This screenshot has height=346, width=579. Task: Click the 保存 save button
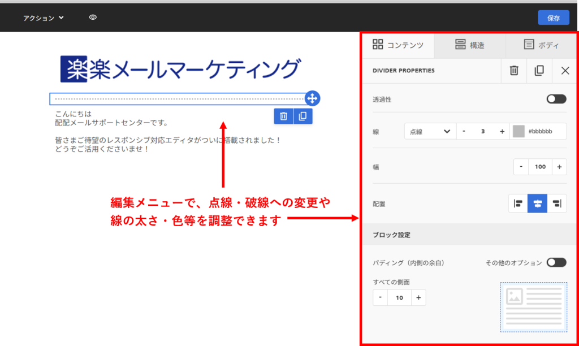pos(553,18)
